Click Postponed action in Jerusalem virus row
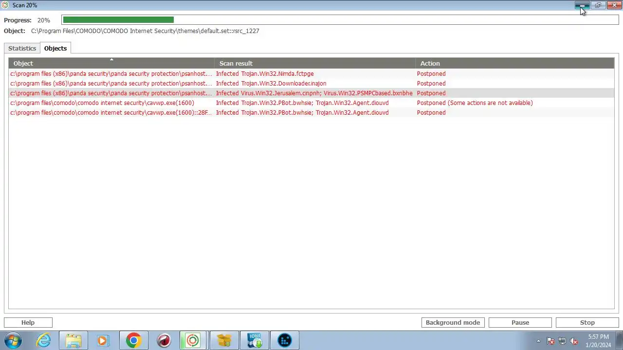The width and height of the screenshot is (623, 350). pos(431,93)
